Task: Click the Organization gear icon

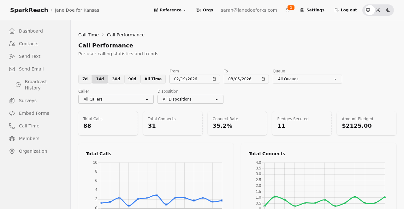Action: pyautogui.click(x=12, y=151)
